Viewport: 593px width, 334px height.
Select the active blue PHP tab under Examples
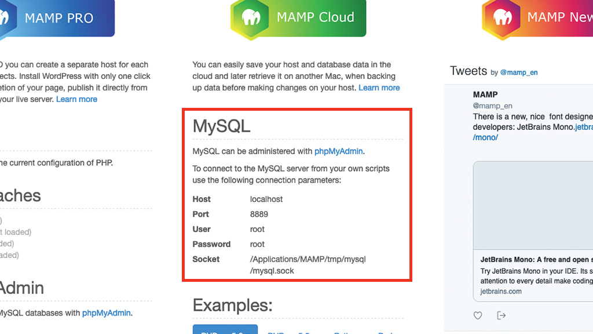click(x=225, y=329)
